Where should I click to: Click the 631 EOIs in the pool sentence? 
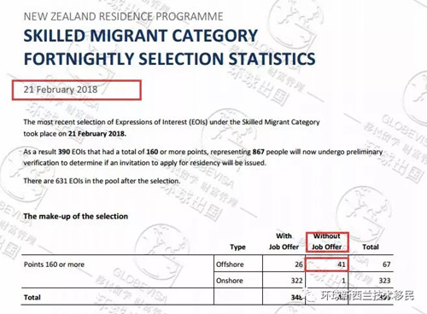(102, 181)
